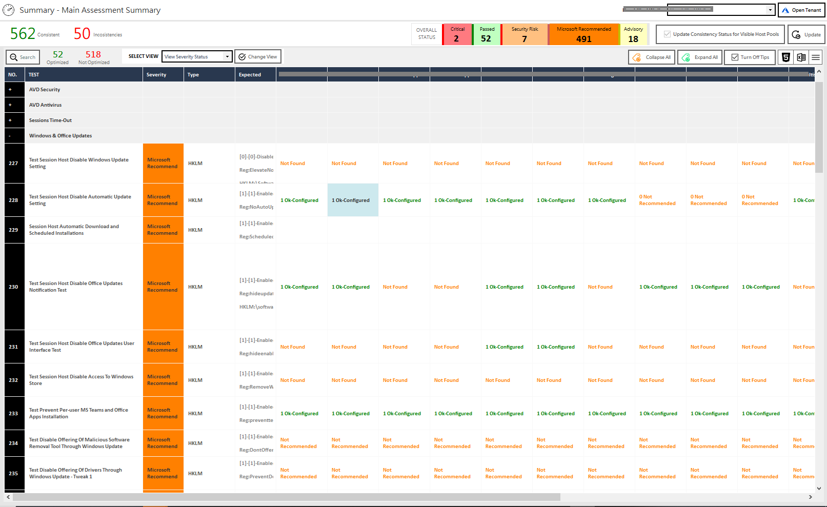Export the assessment to Excel
The width and height of the screenshot is (827, 507).
point(801,57)
